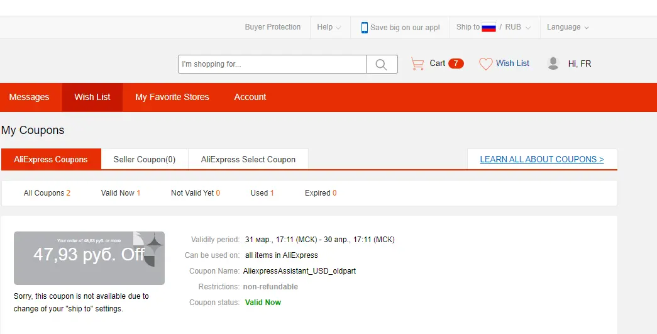Open the Account menu item

click(x=250, y=97)
